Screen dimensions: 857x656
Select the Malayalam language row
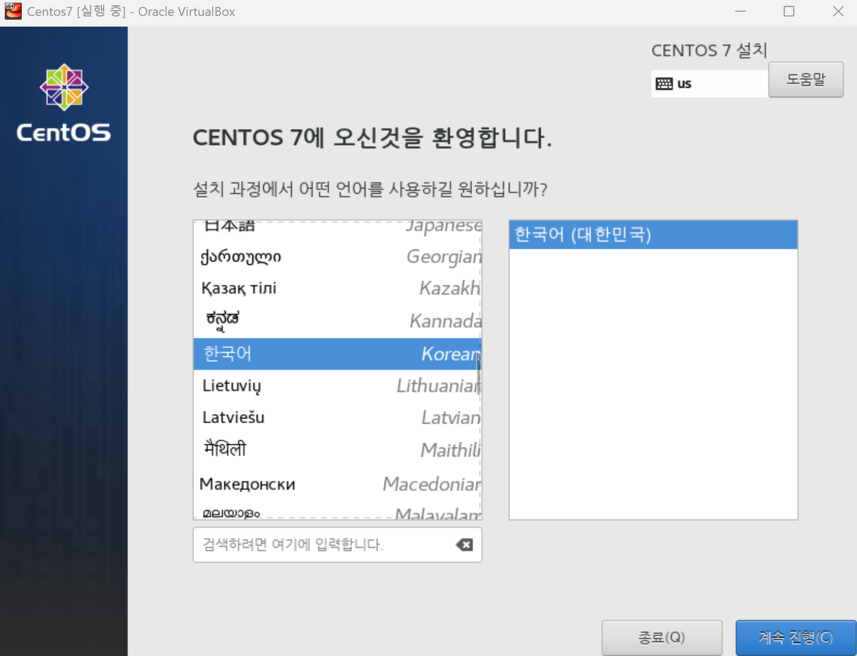tap(337, 512)
